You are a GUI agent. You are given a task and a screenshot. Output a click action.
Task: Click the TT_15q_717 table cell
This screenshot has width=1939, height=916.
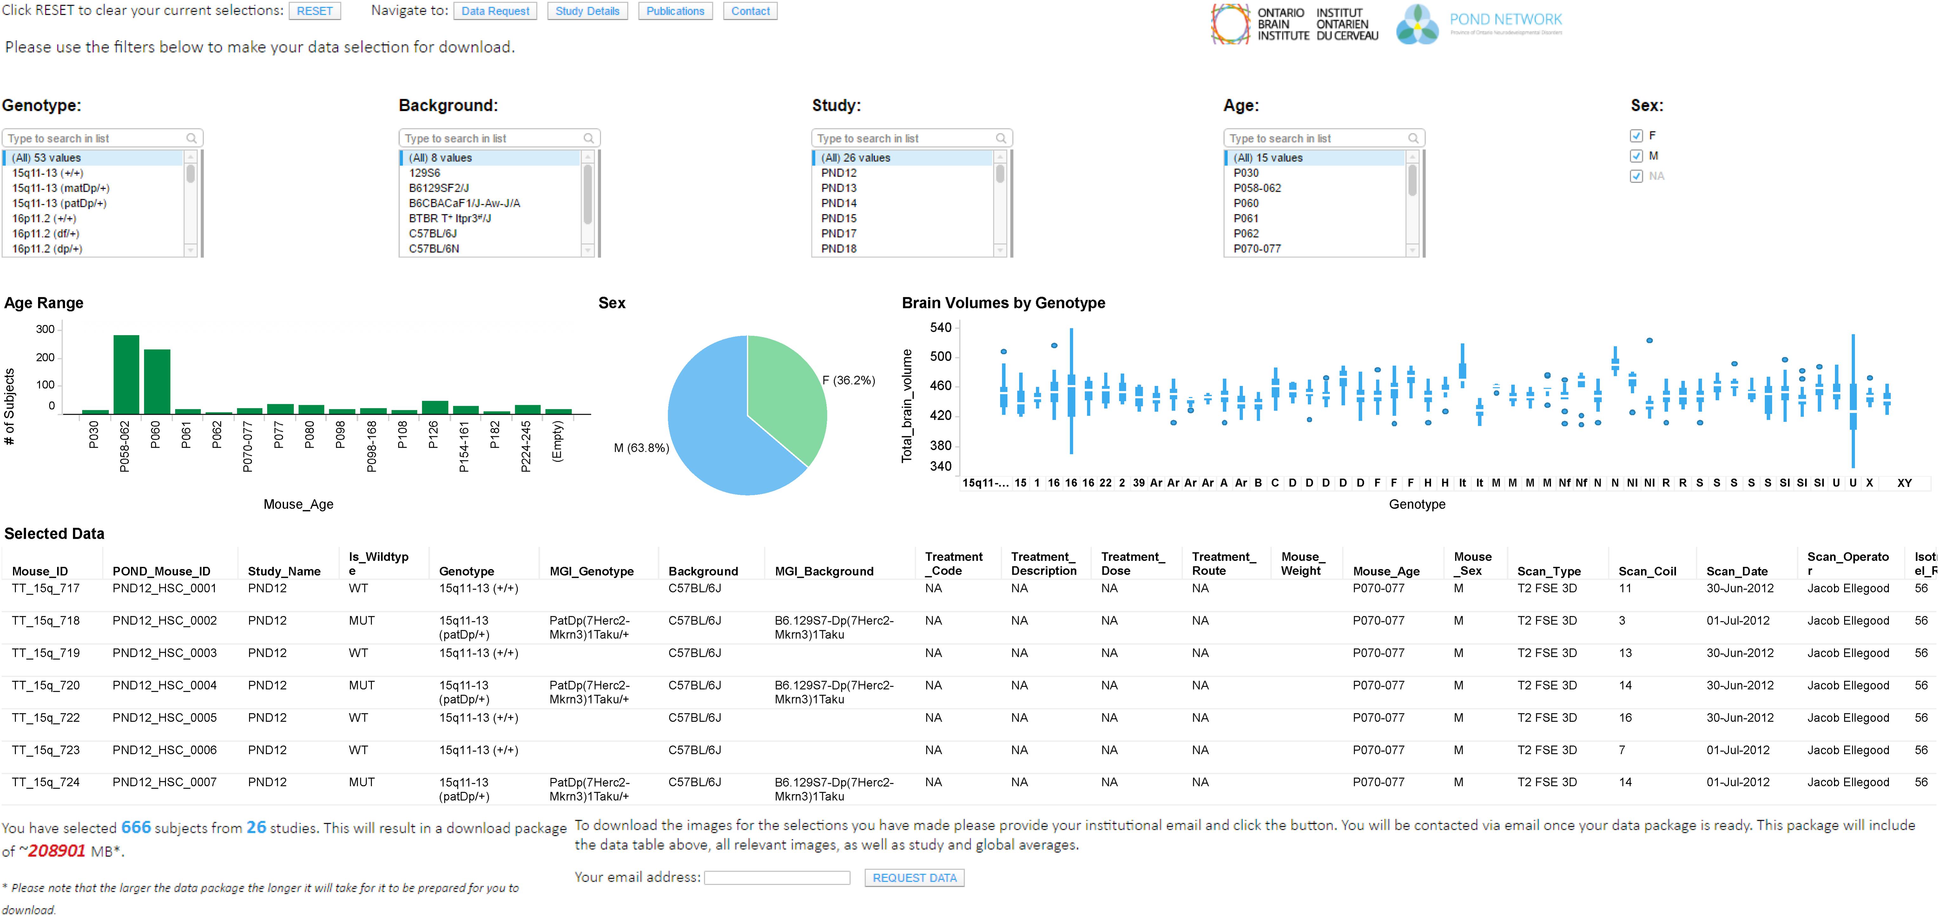point(46,589)
